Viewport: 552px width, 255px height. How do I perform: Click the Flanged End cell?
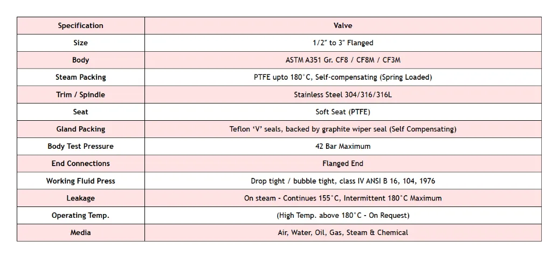tap(343, 164)
